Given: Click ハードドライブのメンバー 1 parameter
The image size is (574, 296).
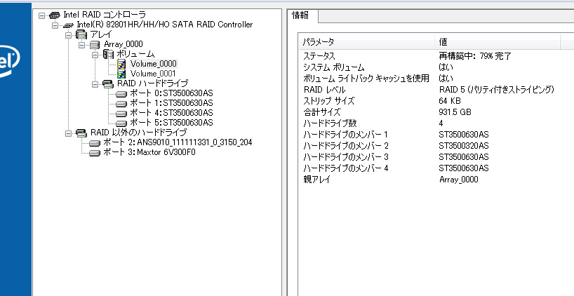Looking at the screenshot, I should 345,135.
